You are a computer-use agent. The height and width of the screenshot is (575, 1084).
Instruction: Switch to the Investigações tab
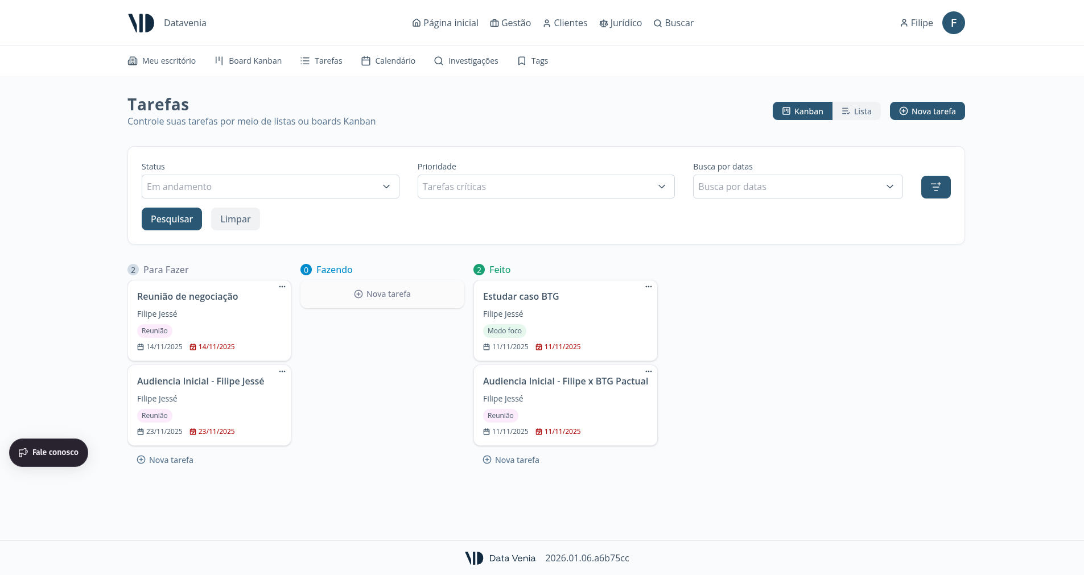[466, 60]
